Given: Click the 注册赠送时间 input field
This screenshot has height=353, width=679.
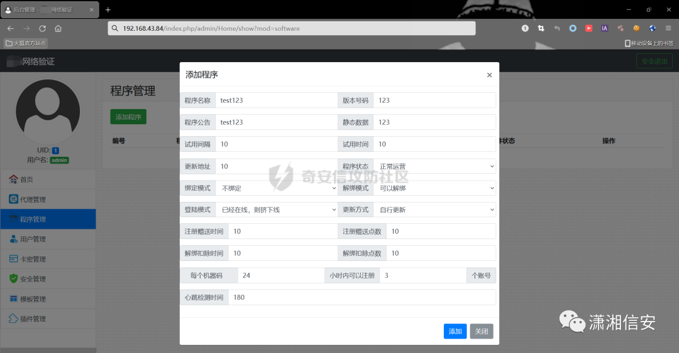Looking at the screenshot, I should tap(283, 231).
